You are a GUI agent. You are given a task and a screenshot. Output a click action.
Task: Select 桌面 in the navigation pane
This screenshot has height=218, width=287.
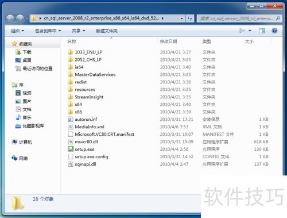pyautogui.click(x=27, y=60)
